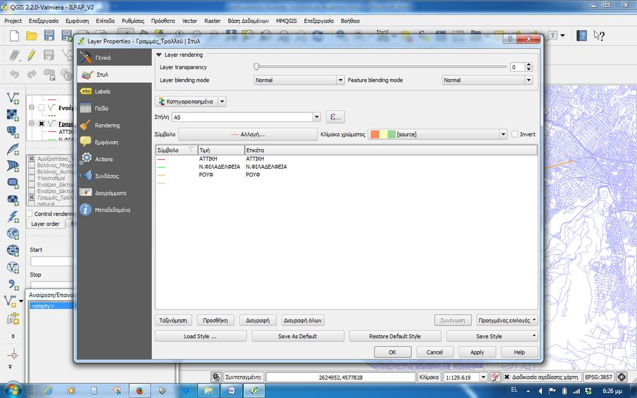This screenshot has width=637, height=398.
Task: Check the Εναέρ layer visibility checkbox
Action: click(x=42, y=108)
